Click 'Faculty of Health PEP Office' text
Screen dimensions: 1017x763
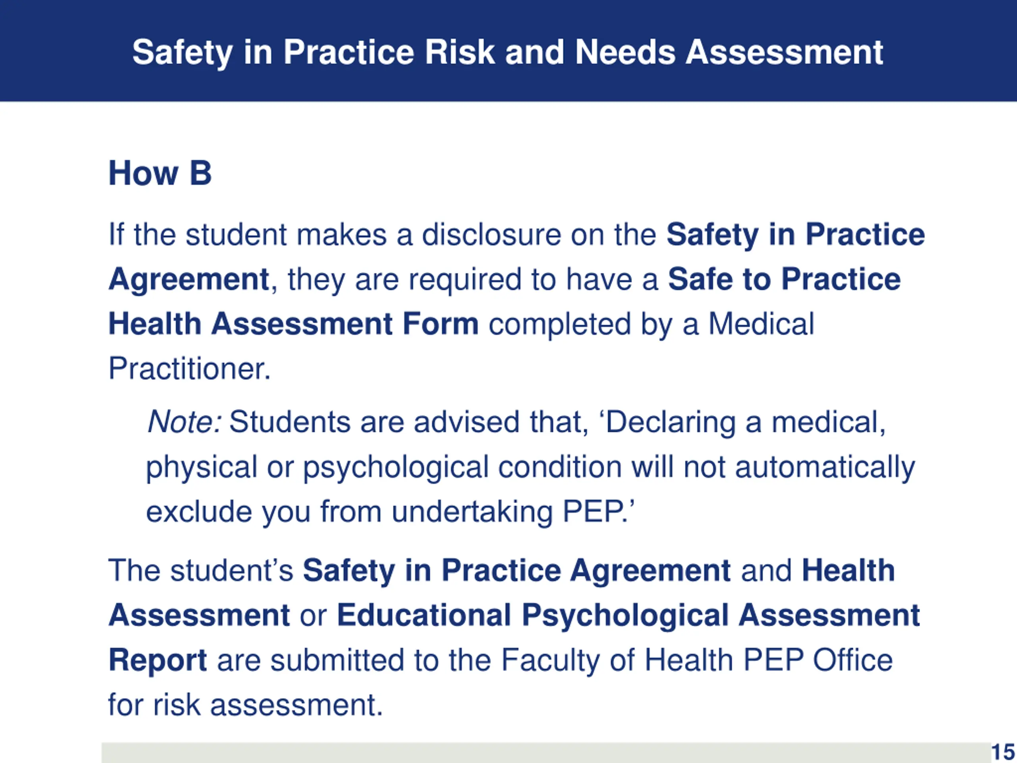tap(696, 660)
